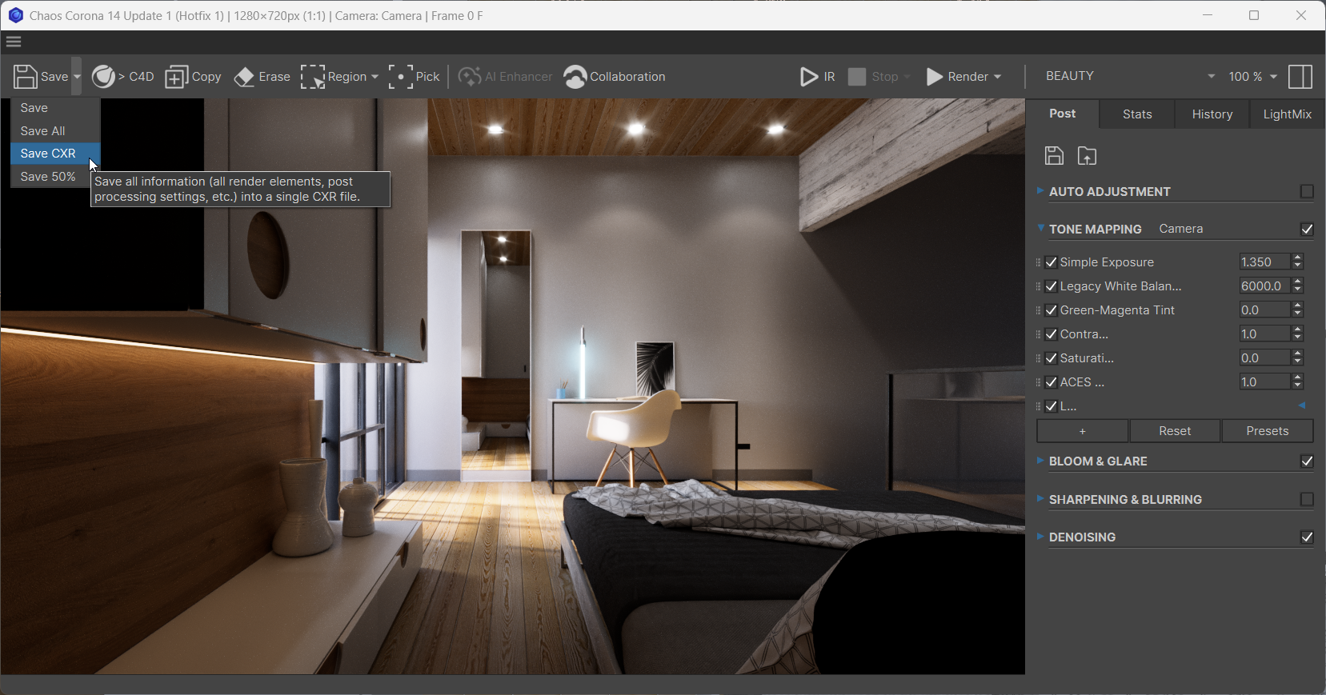Screen dimensions: 1326x695
Task: Send render to C4D picture viewer
Action: click(122, 77)
